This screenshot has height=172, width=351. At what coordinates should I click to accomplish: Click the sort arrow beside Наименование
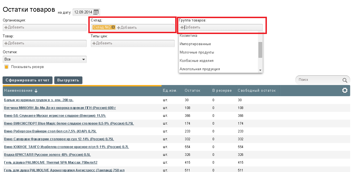point(36,91)
